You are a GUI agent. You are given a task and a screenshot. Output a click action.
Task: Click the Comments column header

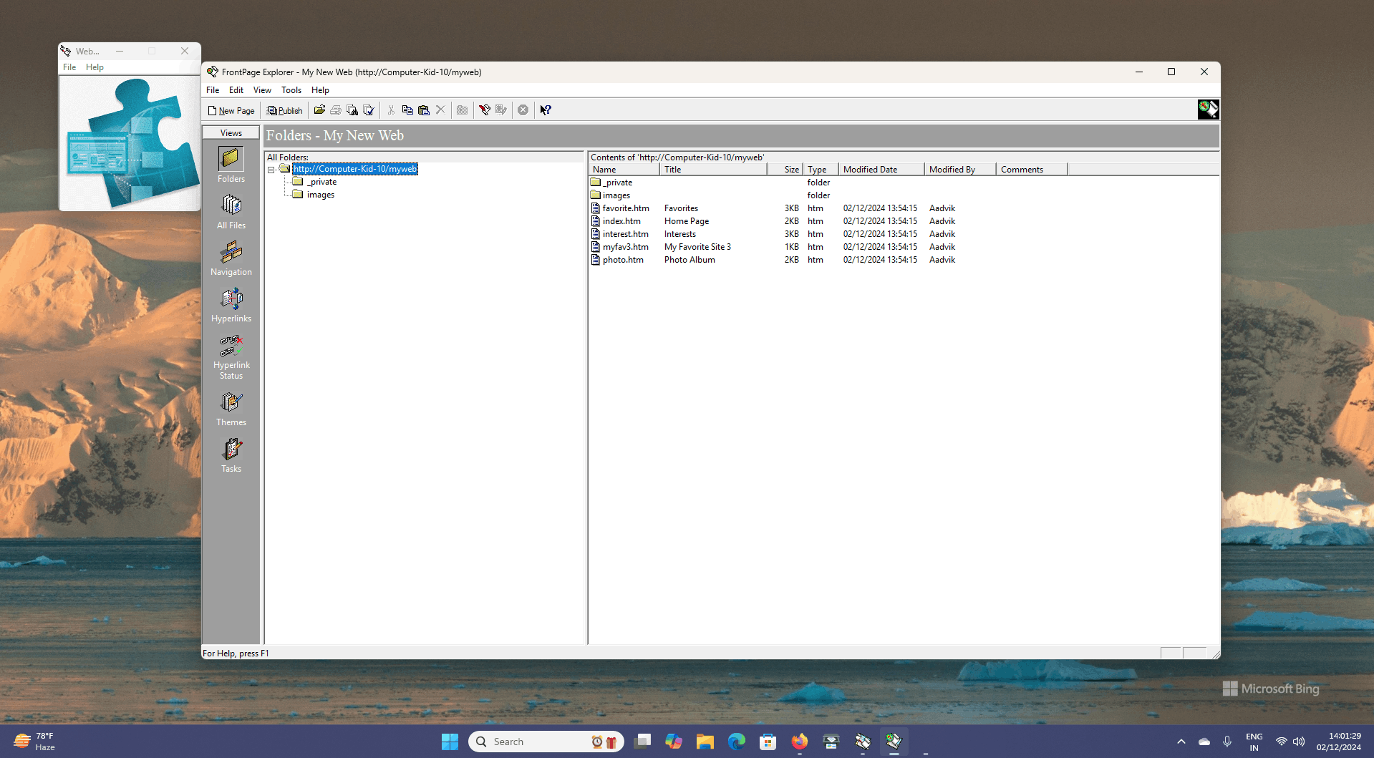pos(1032,170)
